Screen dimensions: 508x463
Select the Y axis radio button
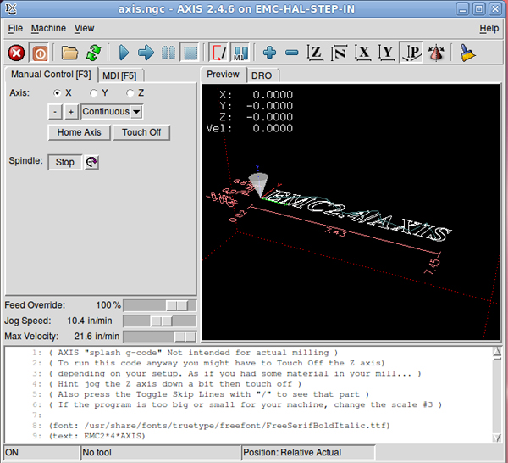pyautogui.click(x=94, y=92)
